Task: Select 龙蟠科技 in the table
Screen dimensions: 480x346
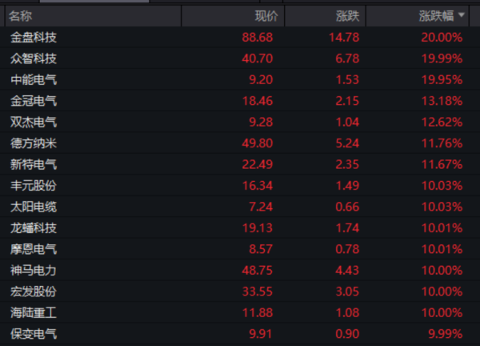Action: tap(34, 228)
